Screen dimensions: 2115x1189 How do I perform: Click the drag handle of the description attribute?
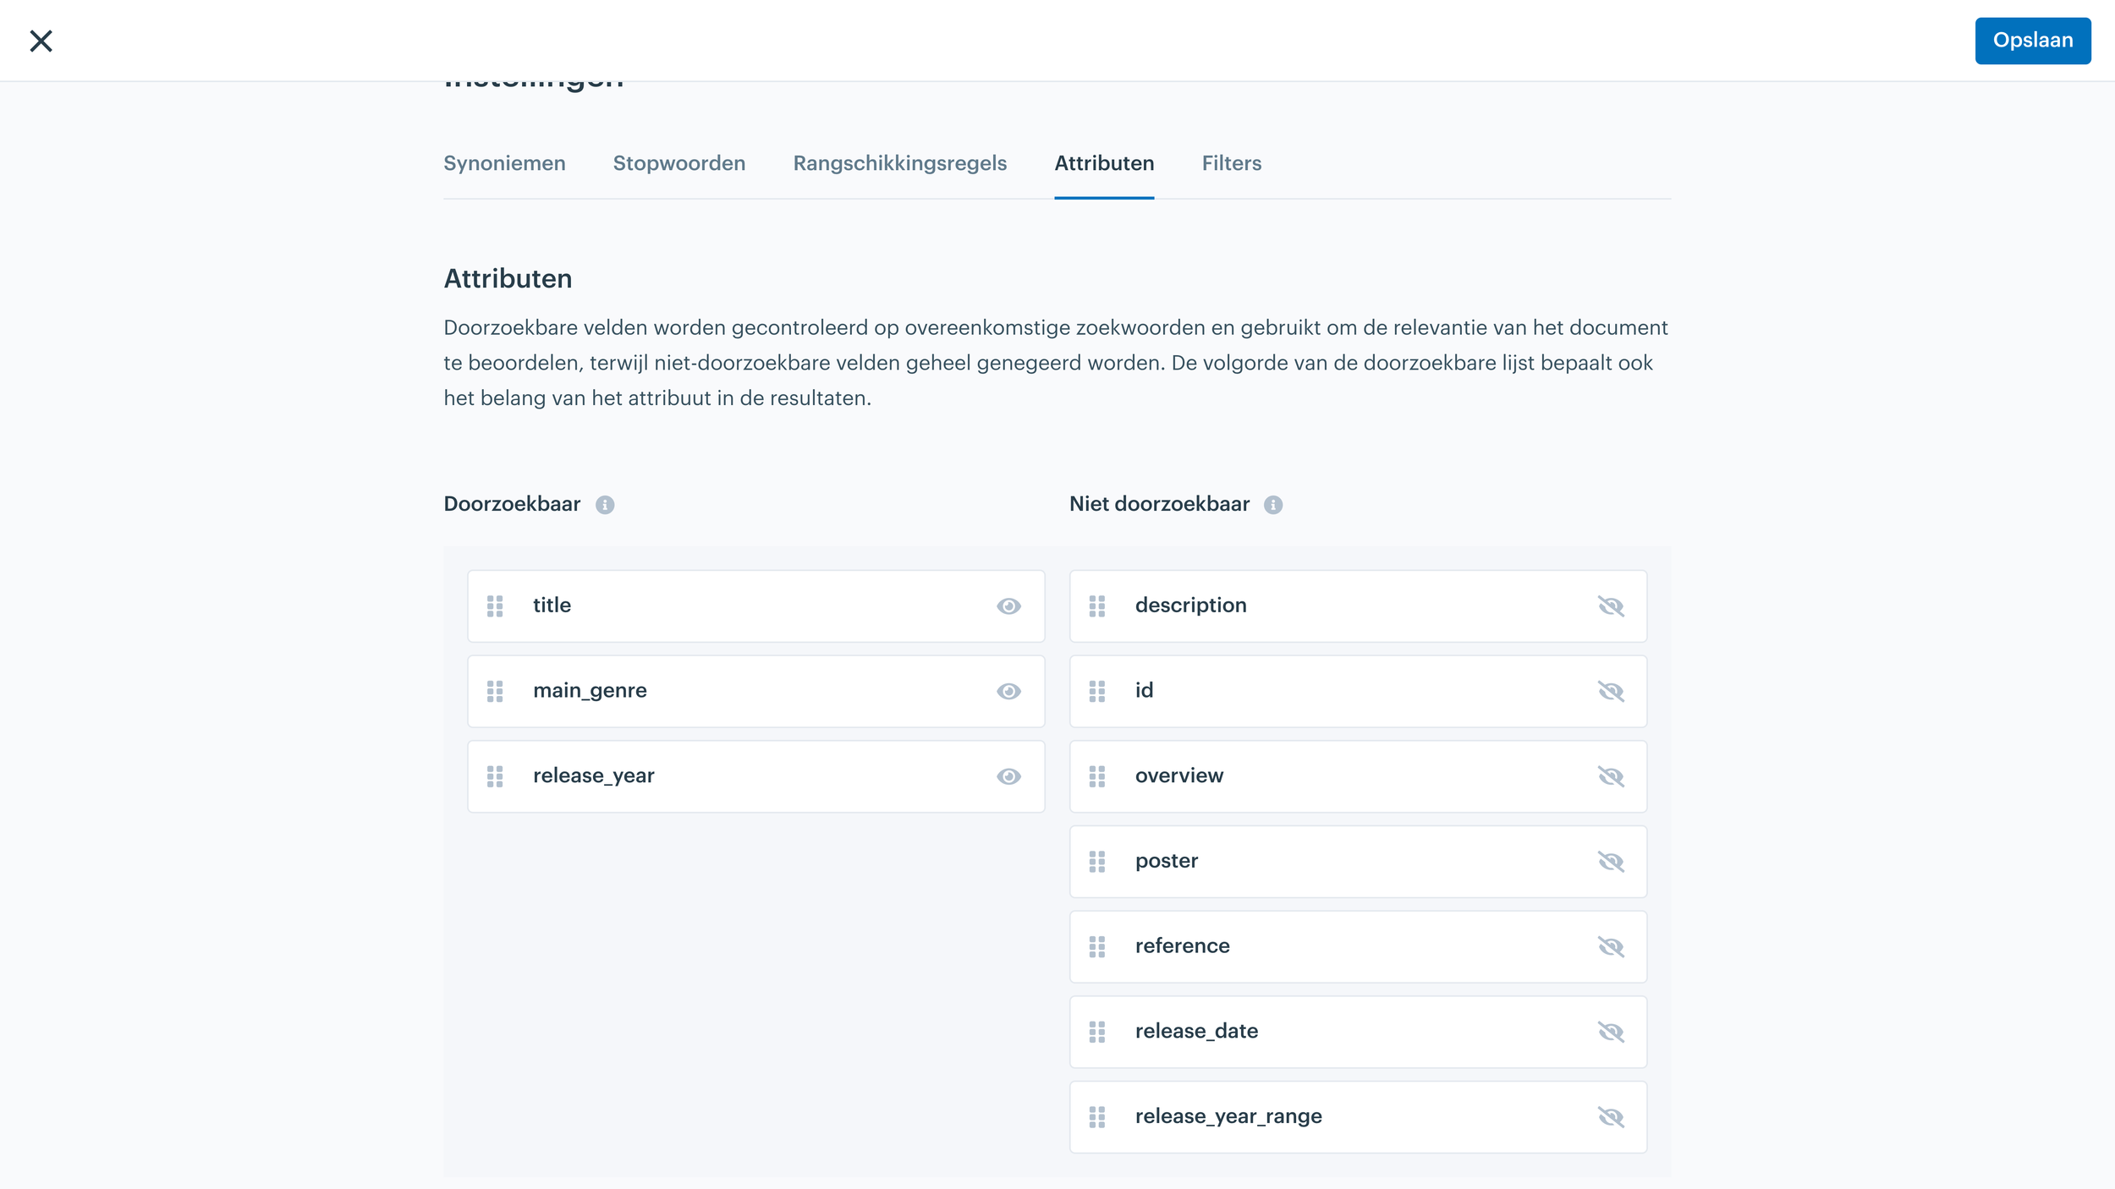tap(1098, 605)
